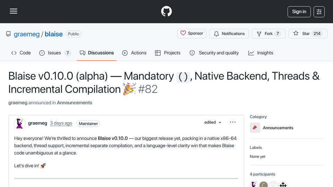Click the Sign in button
The width and height of the screenshot is (333, 187).
tap(299, 12)
